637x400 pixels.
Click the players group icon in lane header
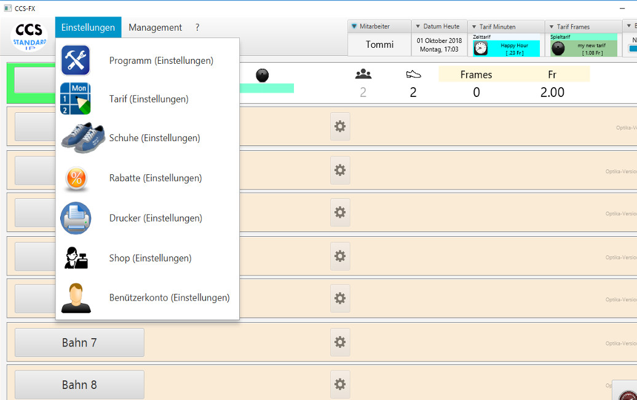(363, 74)
